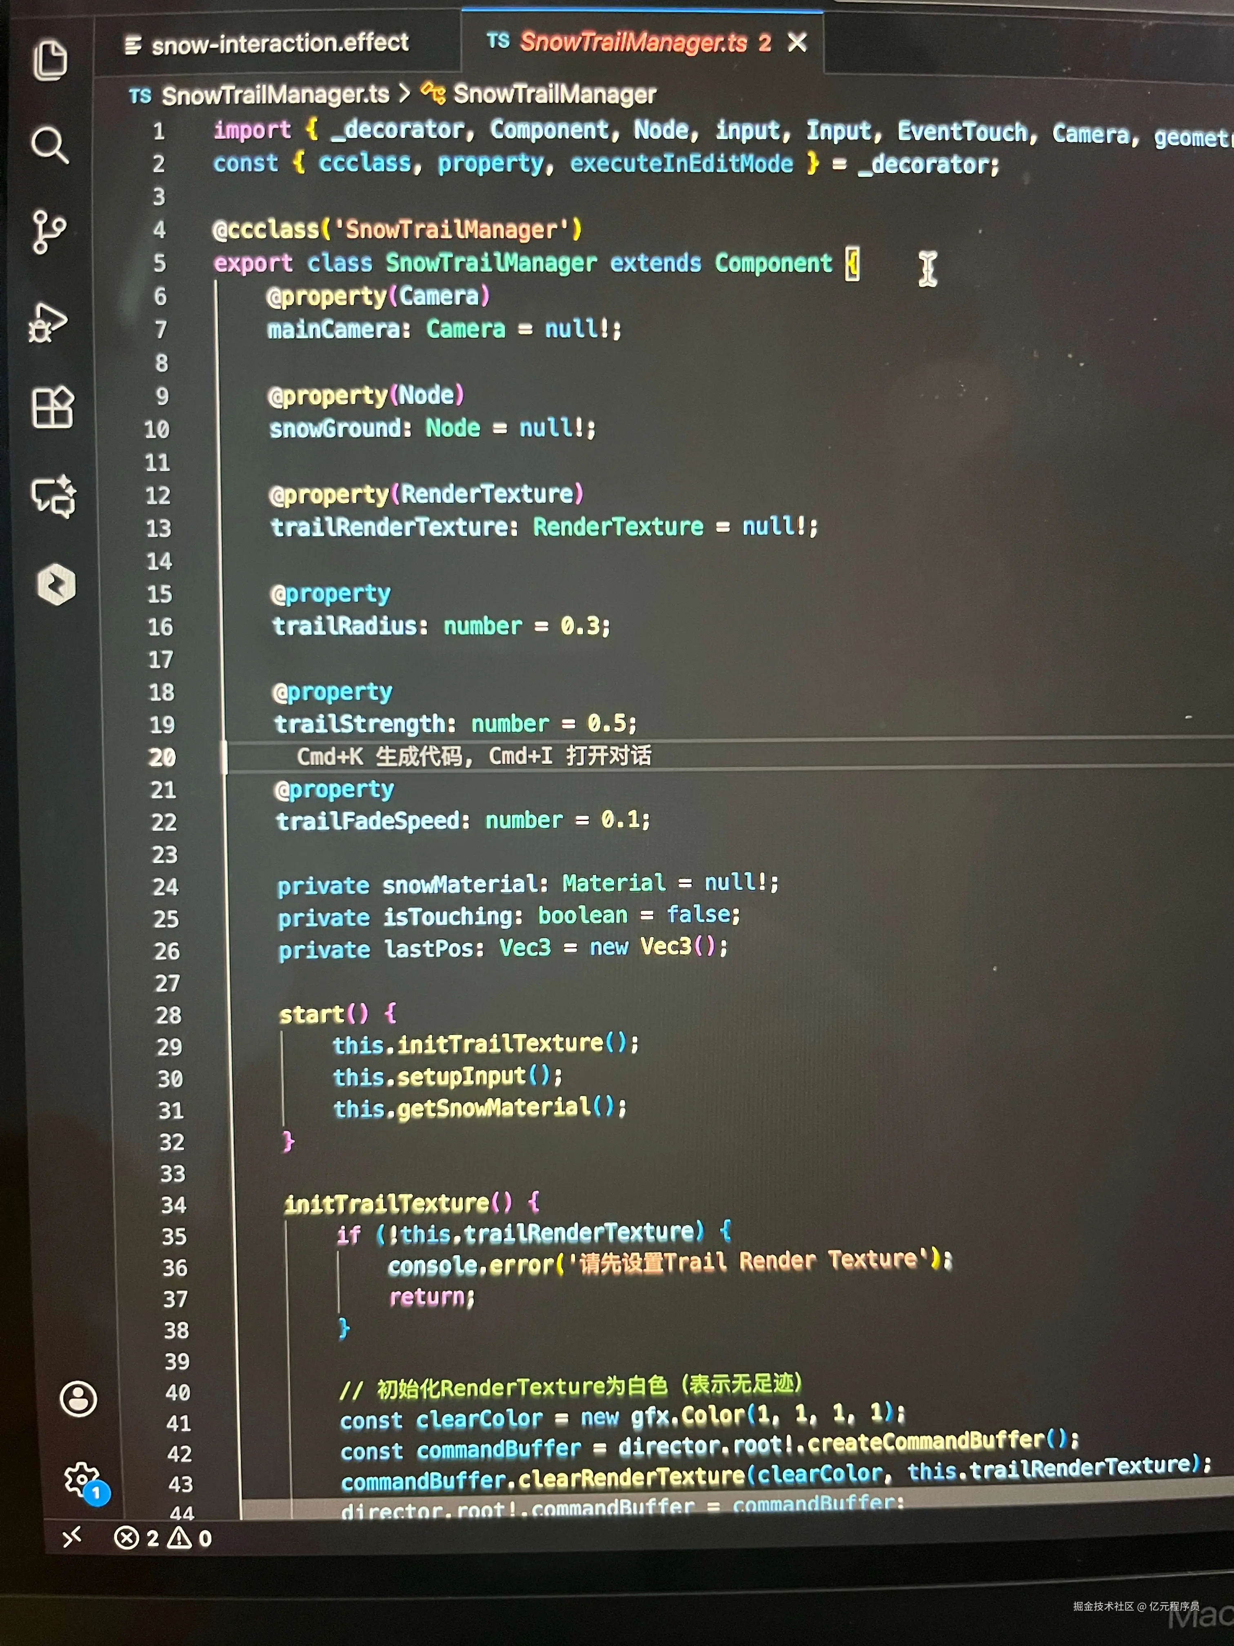Open the Manage settings gear
The height and width of the screenshot is (1646, 1234).
[82, 1479]
